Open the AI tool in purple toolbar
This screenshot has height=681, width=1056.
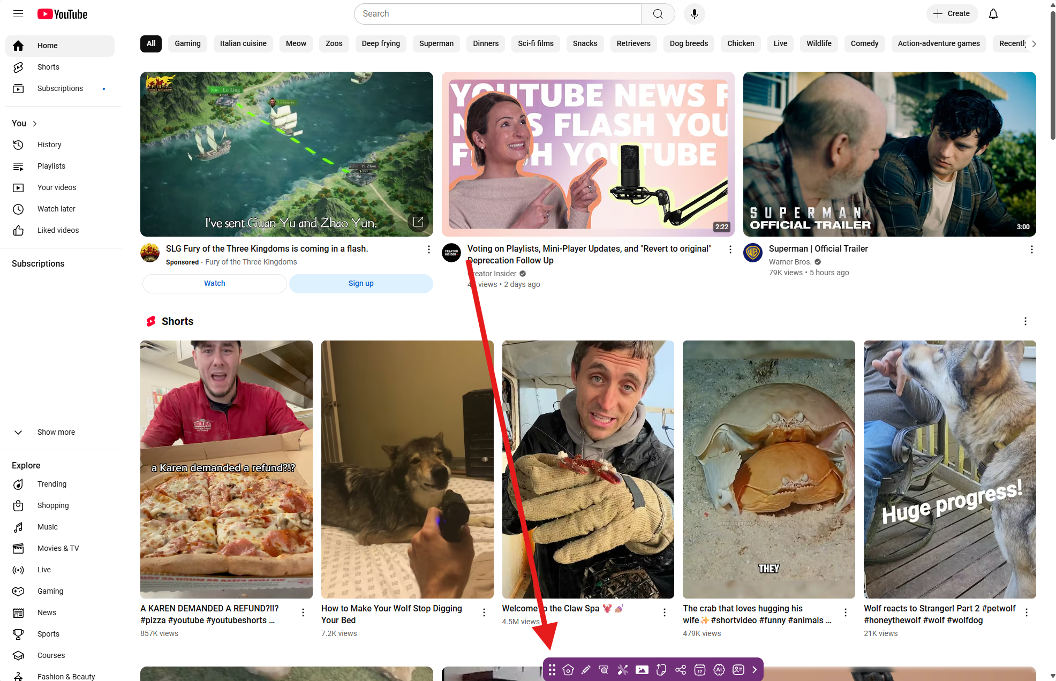point(719,670)
